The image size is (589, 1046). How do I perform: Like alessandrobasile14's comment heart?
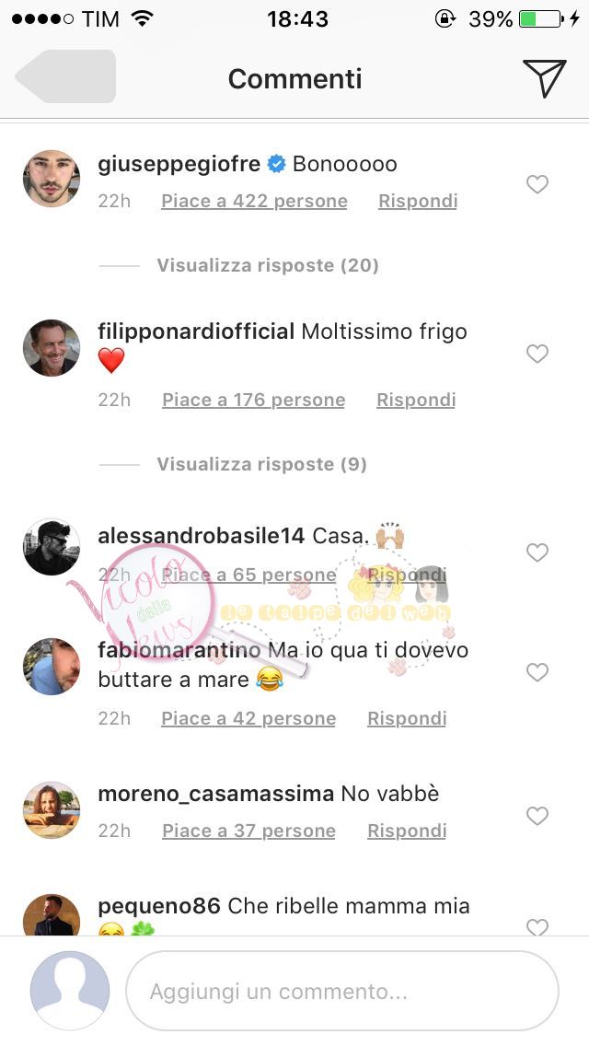tap(537, 552)
